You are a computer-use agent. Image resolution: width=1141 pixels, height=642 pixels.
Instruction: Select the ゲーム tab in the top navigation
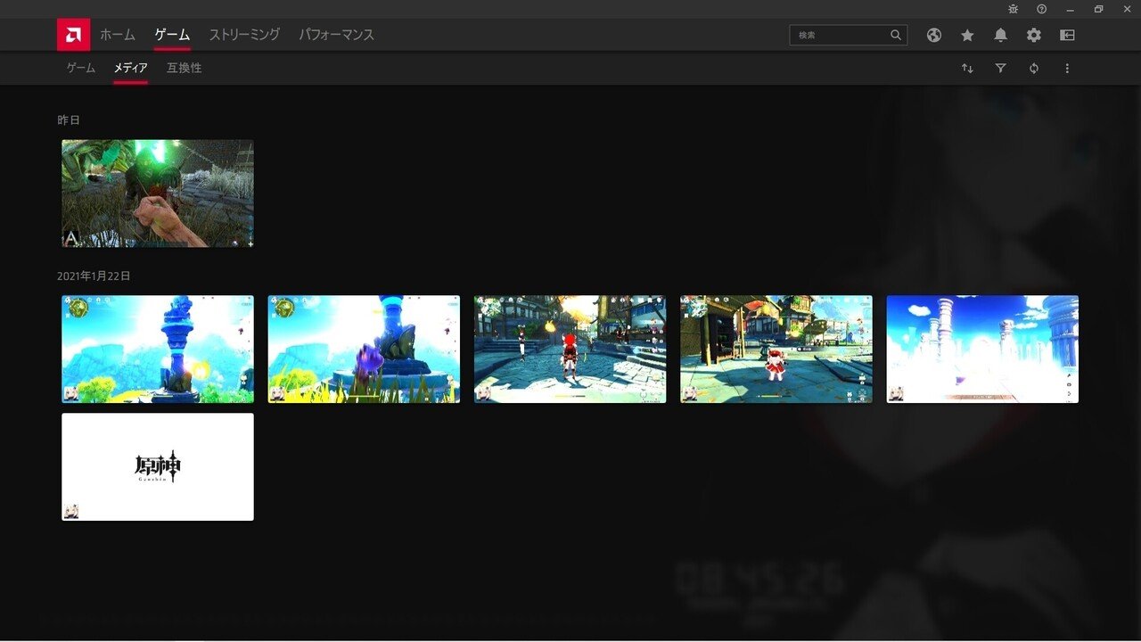[x=172, y=35]
